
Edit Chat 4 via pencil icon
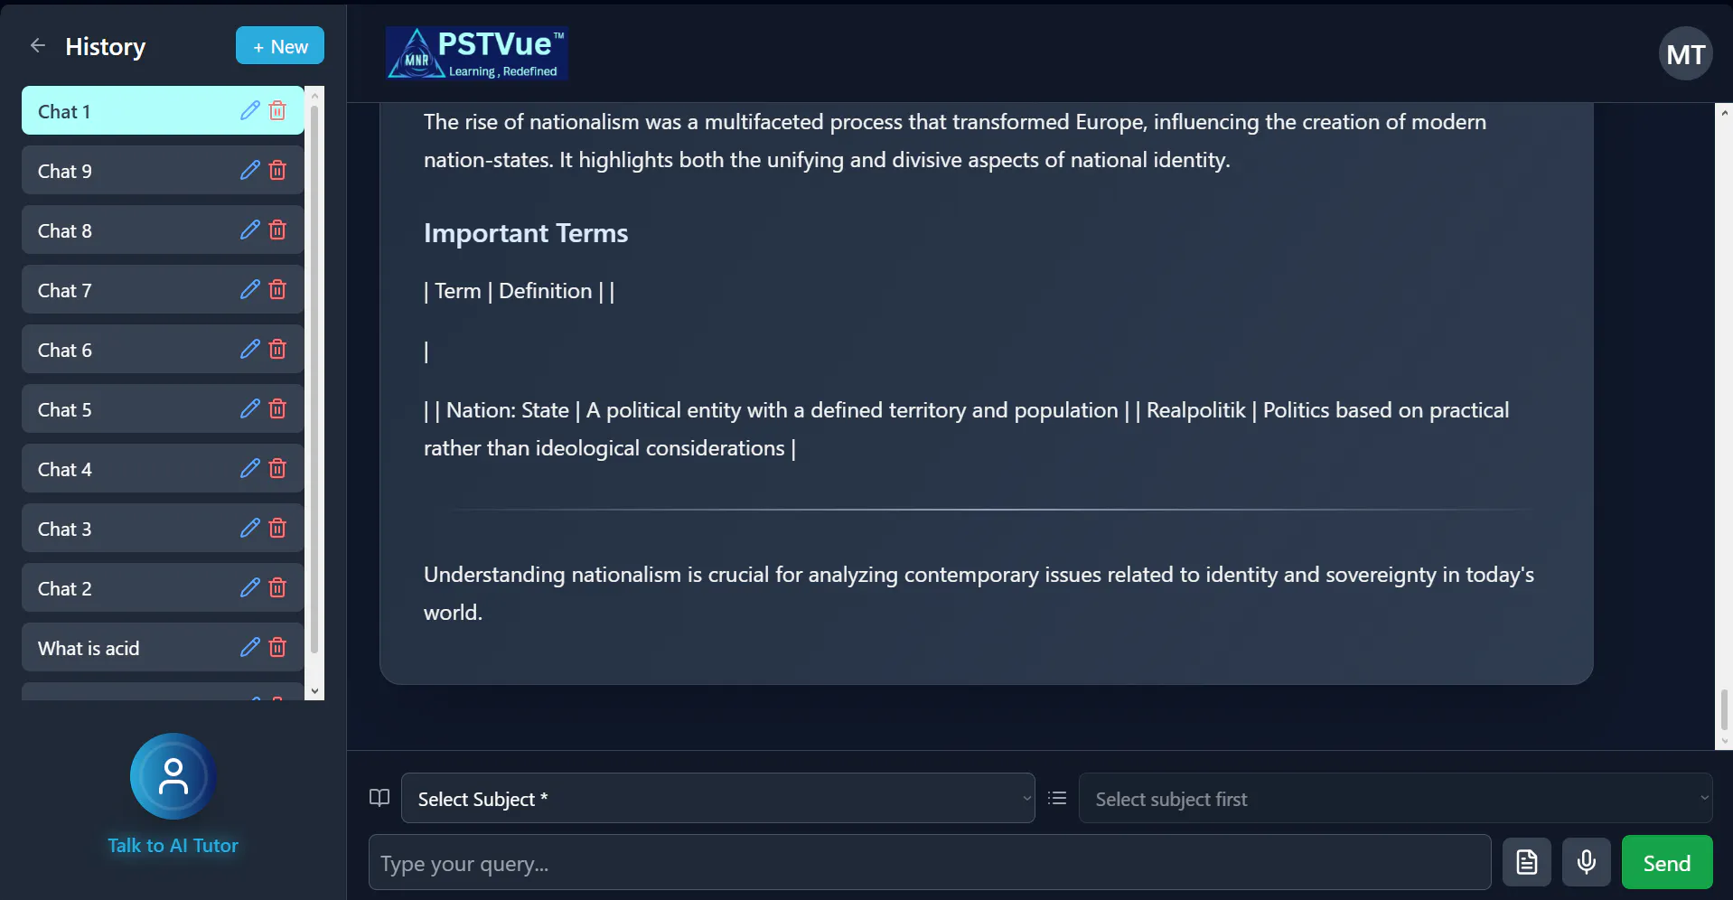(x=250, y=468)
